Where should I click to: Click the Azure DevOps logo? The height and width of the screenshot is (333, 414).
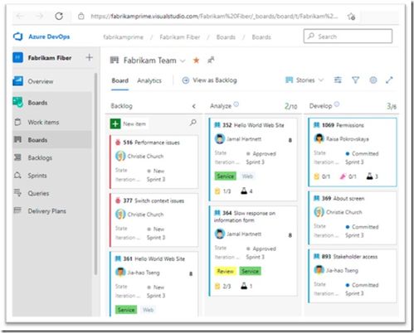pos(18,36)
